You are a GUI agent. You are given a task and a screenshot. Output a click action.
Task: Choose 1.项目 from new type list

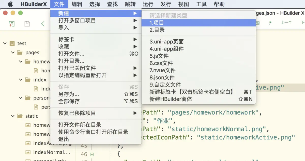pos(199,23)
